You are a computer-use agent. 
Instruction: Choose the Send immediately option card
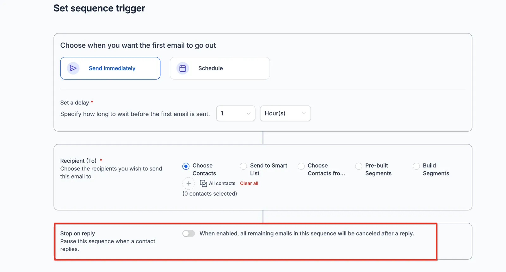(x=110, y=68)
